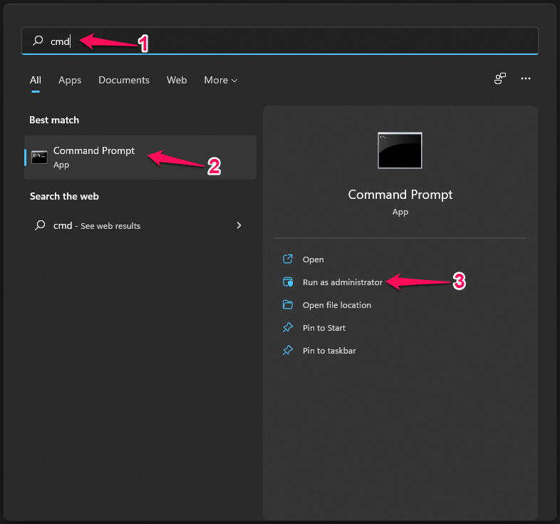Click the folder icon for Open file location

coord(288,305)
